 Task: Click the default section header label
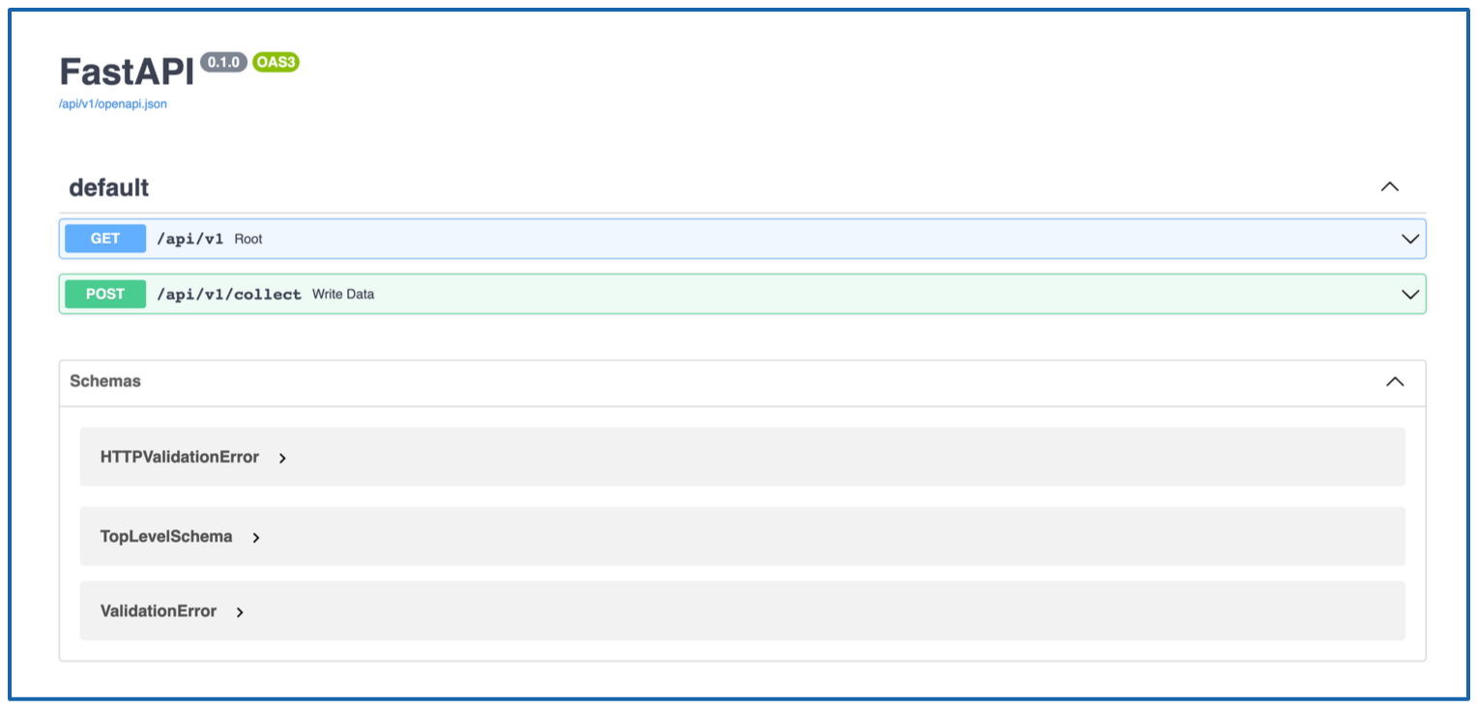107,187
